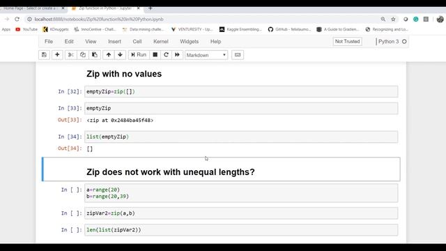Run the selected cell

pos(139,55)
